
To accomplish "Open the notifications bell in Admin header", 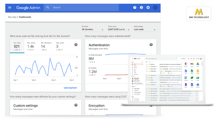I will [148, 7].
